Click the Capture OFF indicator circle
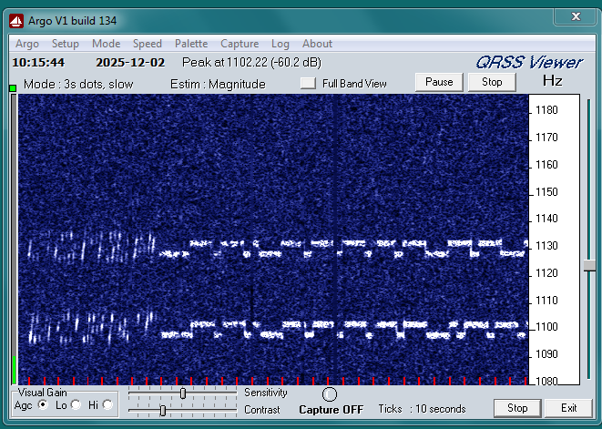The height and width of the screenshot is (429, 602). pyautogui.click(x=330, y=394)
